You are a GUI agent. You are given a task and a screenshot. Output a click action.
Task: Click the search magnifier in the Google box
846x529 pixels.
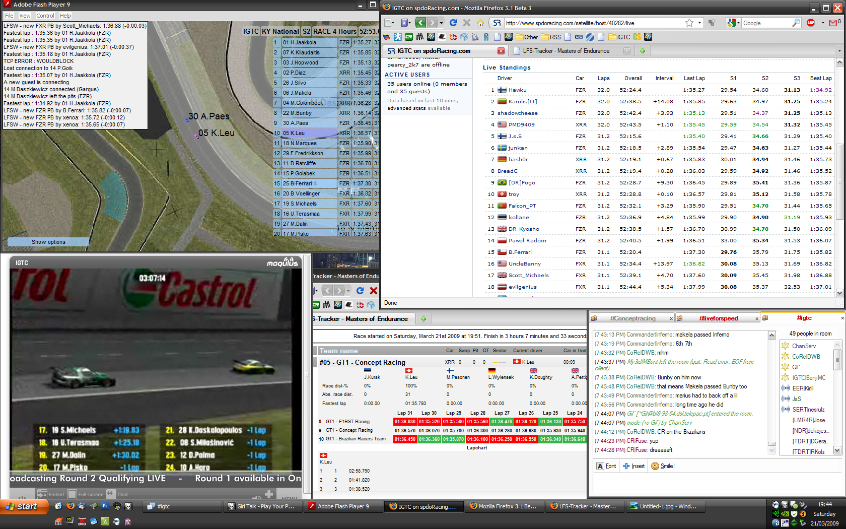[796, 23]
